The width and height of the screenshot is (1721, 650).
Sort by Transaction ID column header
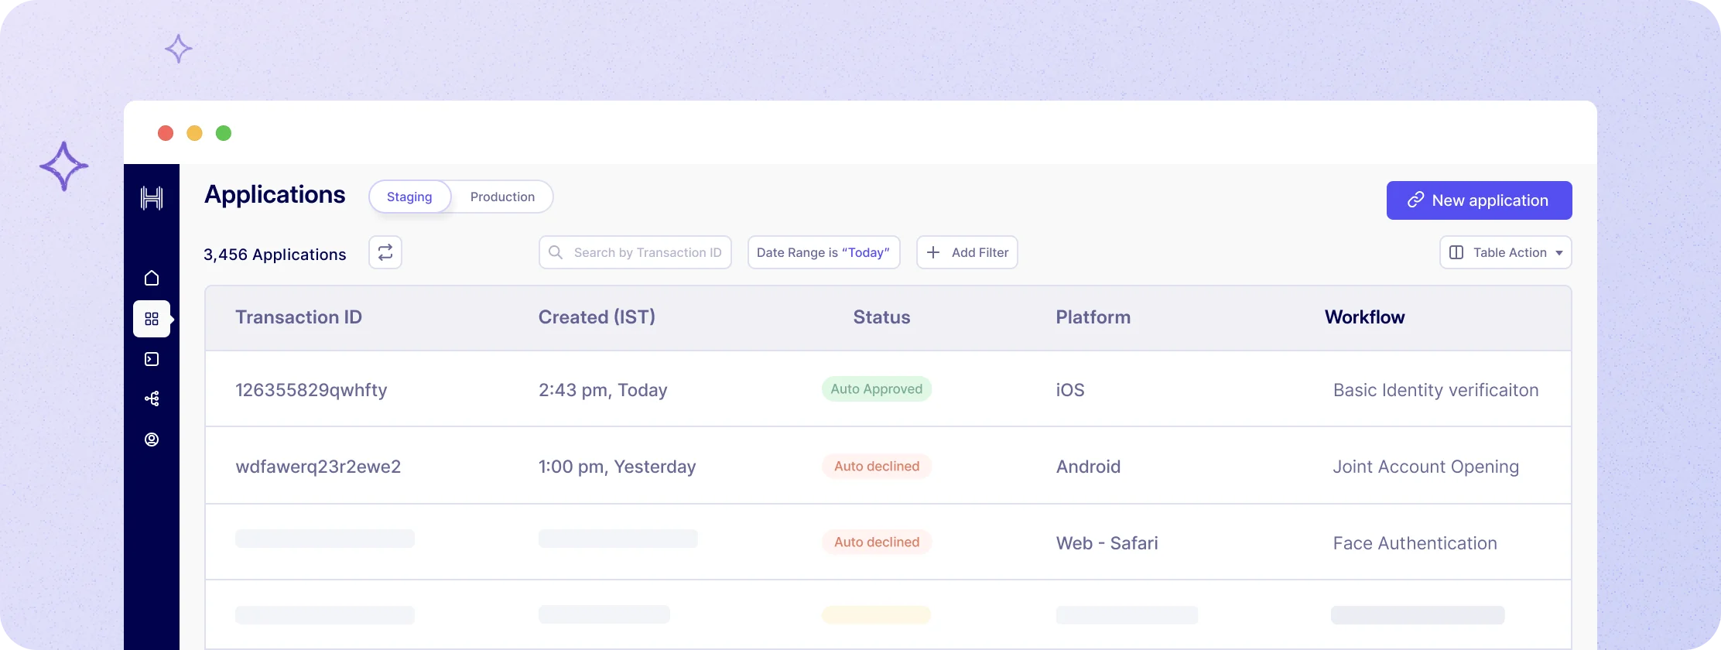[x=299, y=317]
